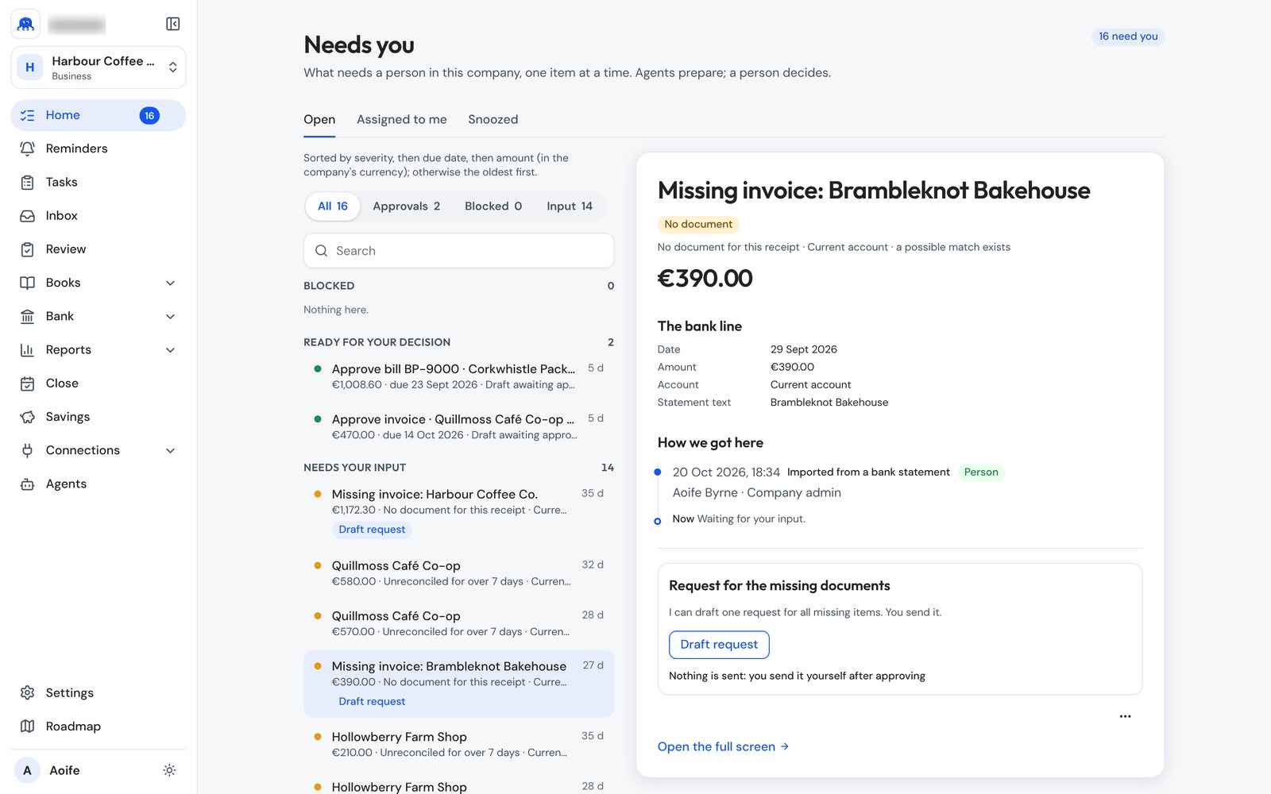Expand the Bank section chevron

(170, 316)
